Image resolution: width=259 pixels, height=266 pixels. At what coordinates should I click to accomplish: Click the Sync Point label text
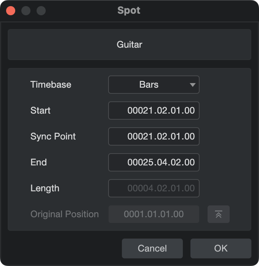[53, 136]
